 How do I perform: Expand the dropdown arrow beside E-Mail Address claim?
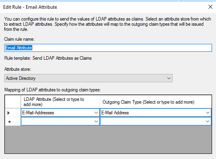click(x=208, y=113)
